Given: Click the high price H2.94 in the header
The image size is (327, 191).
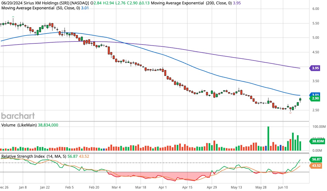Looking at the screenshot, I should pos(109,3).
